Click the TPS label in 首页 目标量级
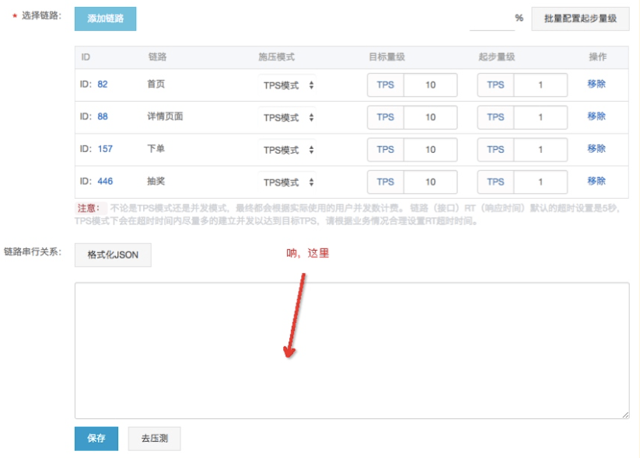640x458 pixels. point(385,85)
